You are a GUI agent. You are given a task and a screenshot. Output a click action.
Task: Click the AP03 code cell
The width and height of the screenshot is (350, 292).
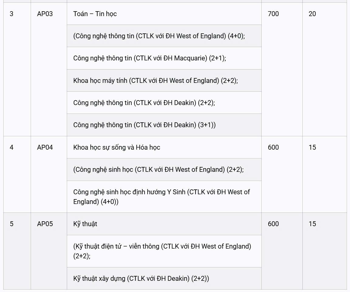point(45,14)
